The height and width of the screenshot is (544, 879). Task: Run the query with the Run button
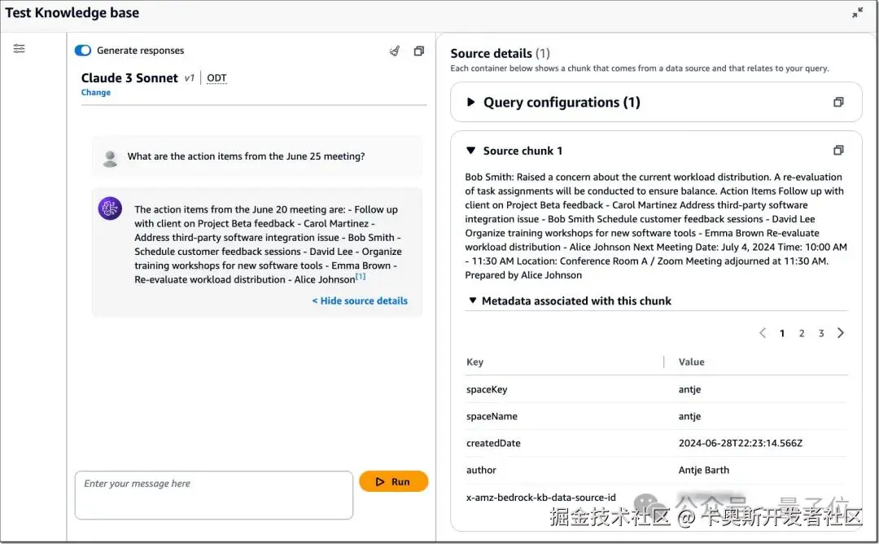coord(394,482)
